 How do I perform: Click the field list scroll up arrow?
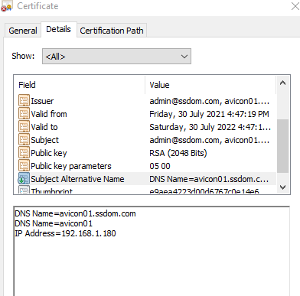click(x=282, y=83)
